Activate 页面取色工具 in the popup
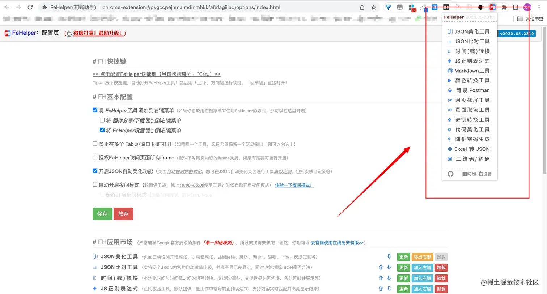The height and width of the screenshot is (294, 547). point(469,110)
